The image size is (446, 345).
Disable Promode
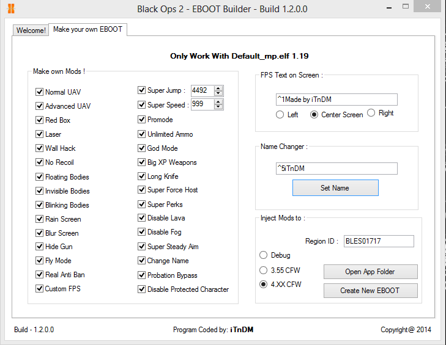pyautogui.click(x=141, y=120)
